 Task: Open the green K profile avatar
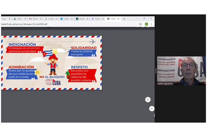[146, 24]
